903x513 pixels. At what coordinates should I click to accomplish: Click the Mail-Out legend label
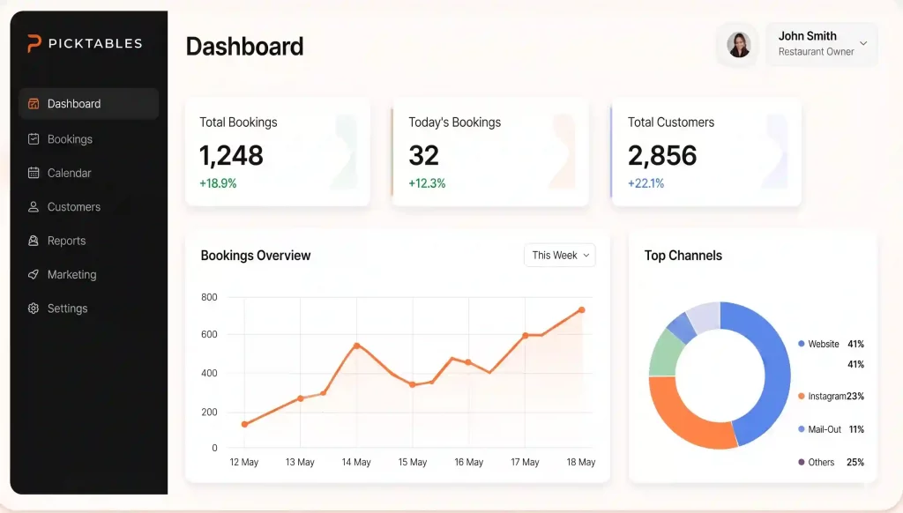tap(825, 429)
